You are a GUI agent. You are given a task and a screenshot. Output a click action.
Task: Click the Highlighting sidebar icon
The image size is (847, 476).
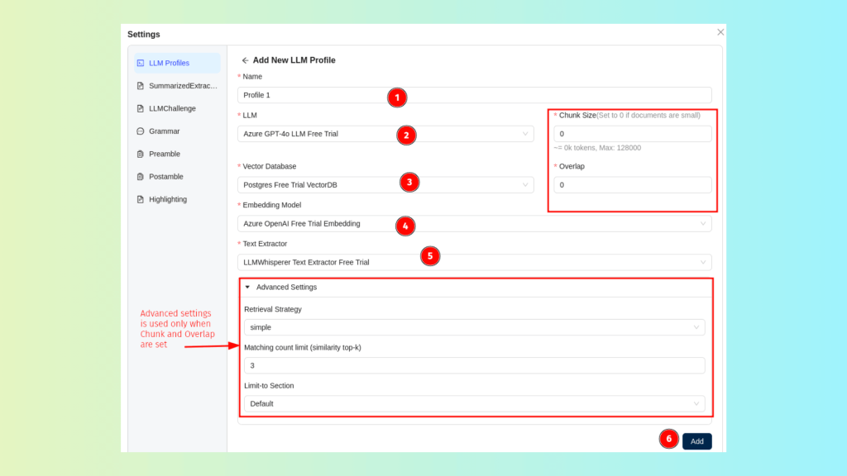(x=141, y=199)
